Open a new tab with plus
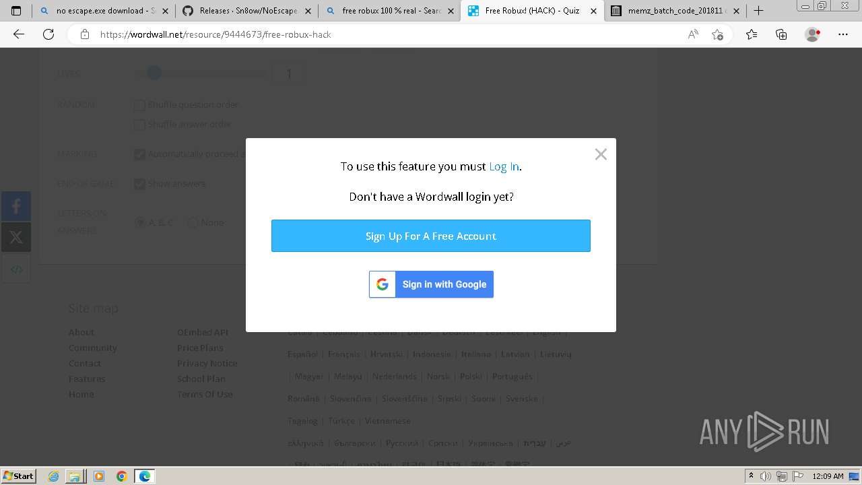 tap(758, 11)
